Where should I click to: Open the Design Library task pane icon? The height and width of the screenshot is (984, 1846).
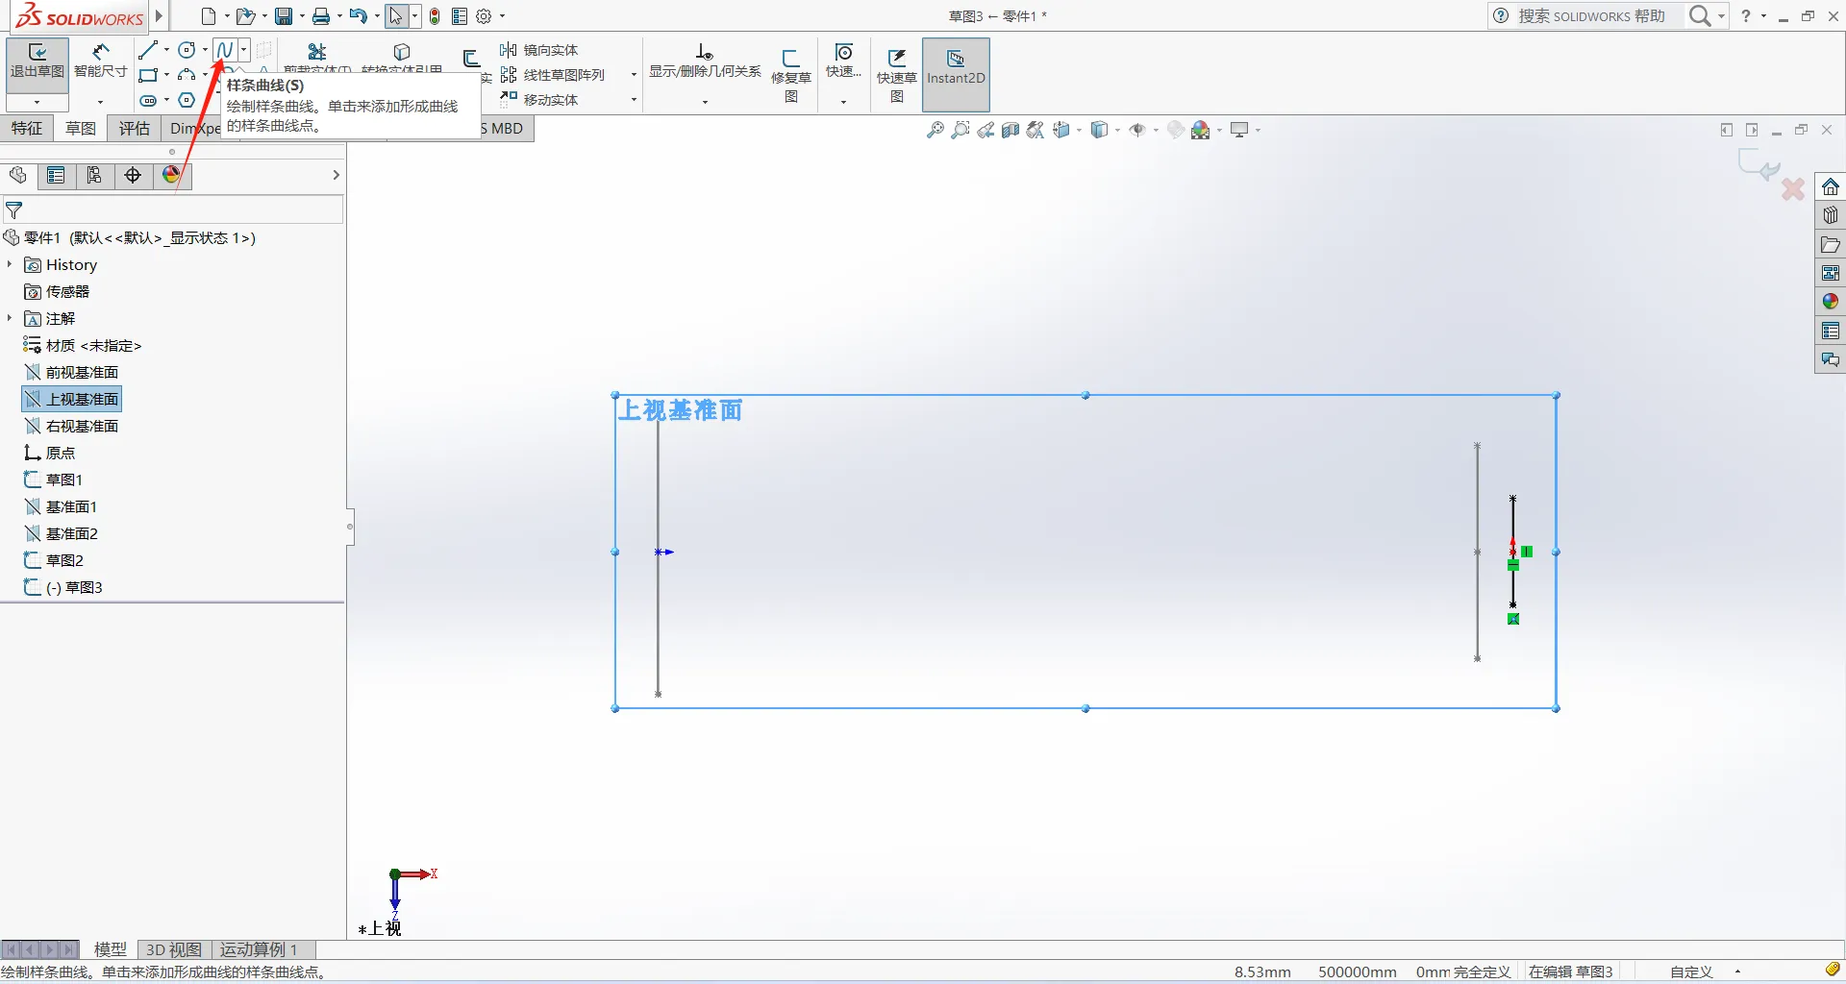(x=1831, y=215)
